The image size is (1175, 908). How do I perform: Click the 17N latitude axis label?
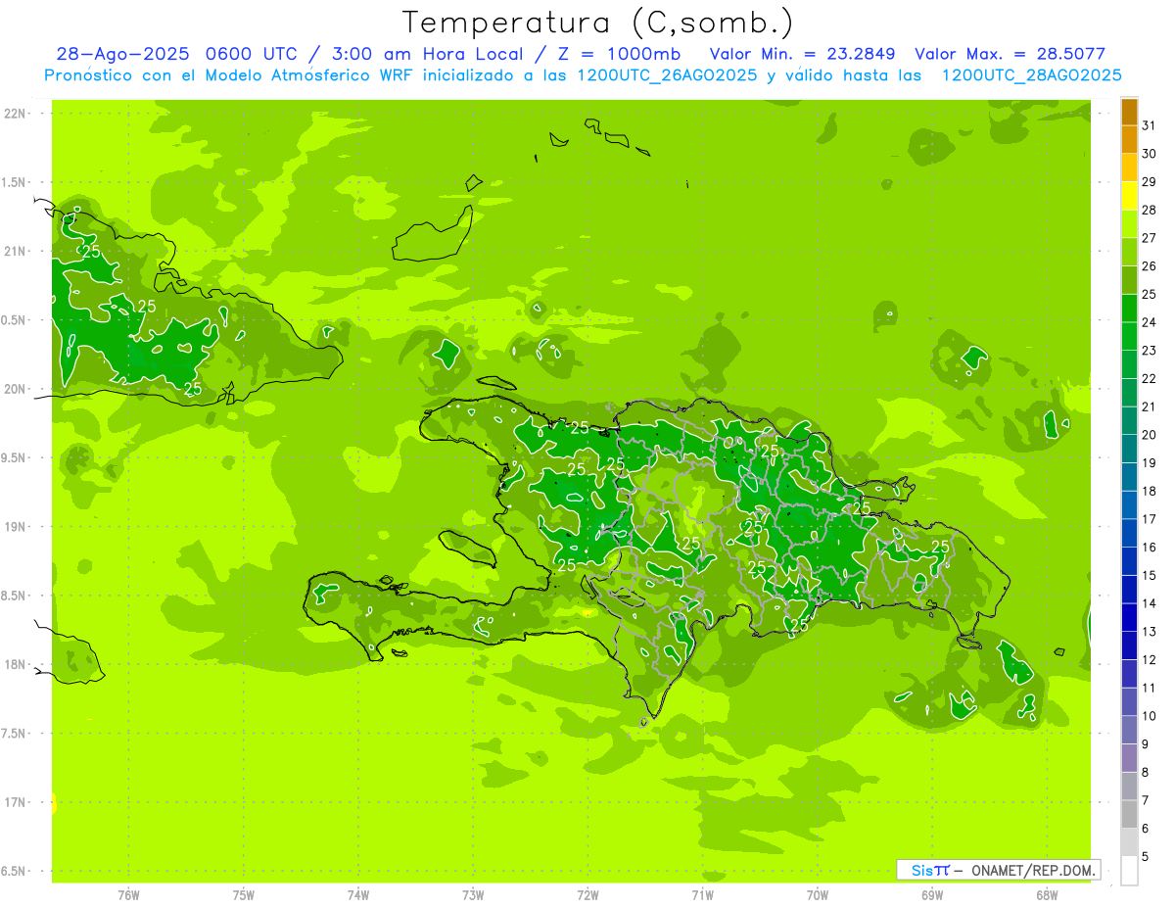click(16, 803)
